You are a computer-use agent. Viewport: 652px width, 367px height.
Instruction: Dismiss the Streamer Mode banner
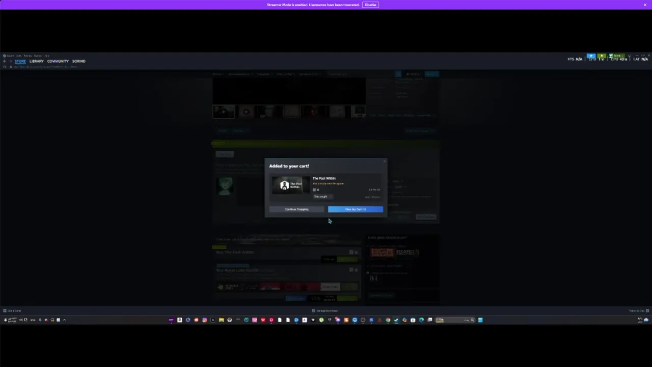pyautogui.click(x=645, y=5)
